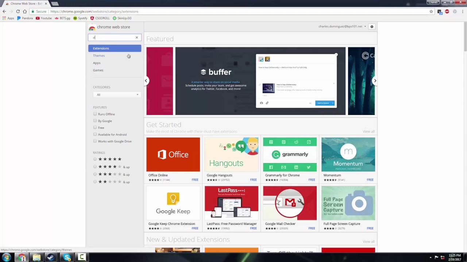Open the Google Keep Chrome Extension tile
The image size is (467, 262).
pos(173,208)
